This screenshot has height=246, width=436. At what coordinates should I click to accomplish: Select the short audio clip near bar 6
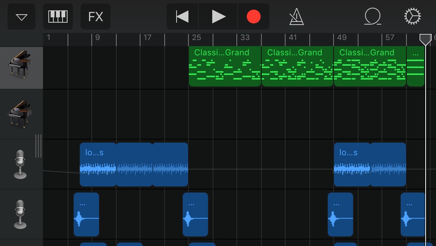(86, 214)
